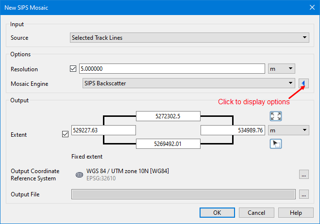Viewport: 320px width, 224px height.
Task: Click the select extent with cursor icon
Action: (x=276, y=144)
